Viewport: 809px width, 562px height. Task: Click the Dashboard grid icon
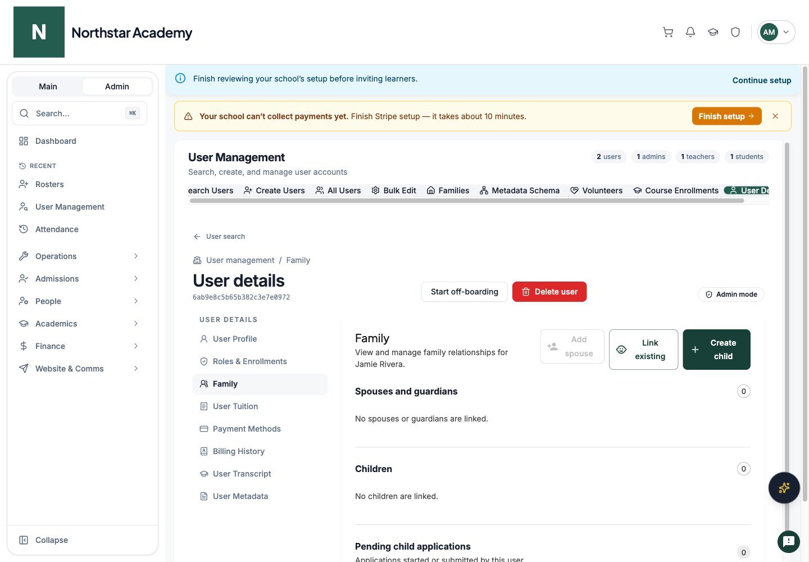click(24, 141)
